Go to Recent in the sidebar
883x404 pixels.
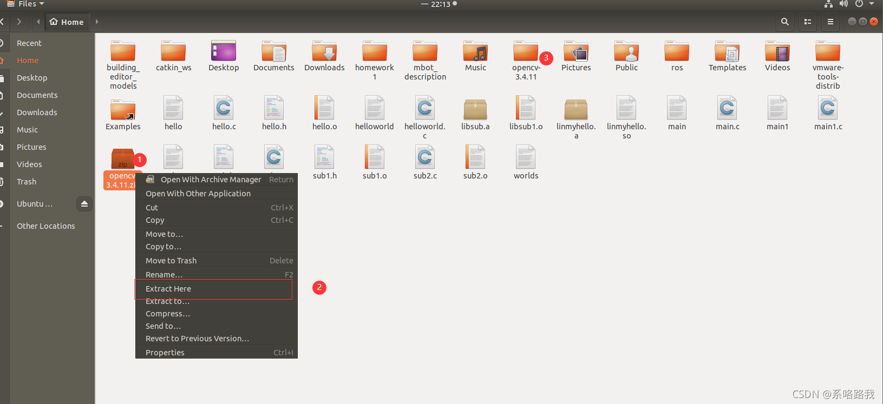point(47,43)
